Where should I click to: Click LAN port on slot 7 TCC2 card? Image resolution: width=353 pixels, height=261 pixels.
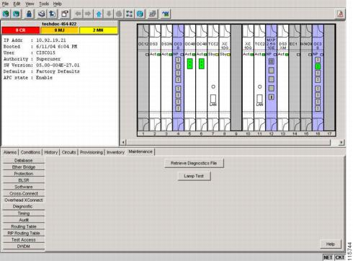point(213,99)
